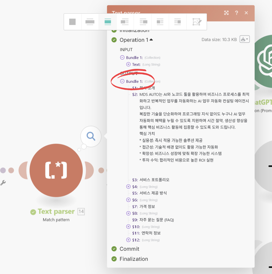
Task: Click the 접근성 bullet line
Action: [x=179, y=147]
